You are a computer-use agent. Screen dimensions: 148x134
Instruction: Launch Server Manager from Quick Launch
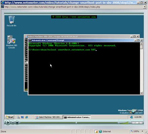click(18, 117)
